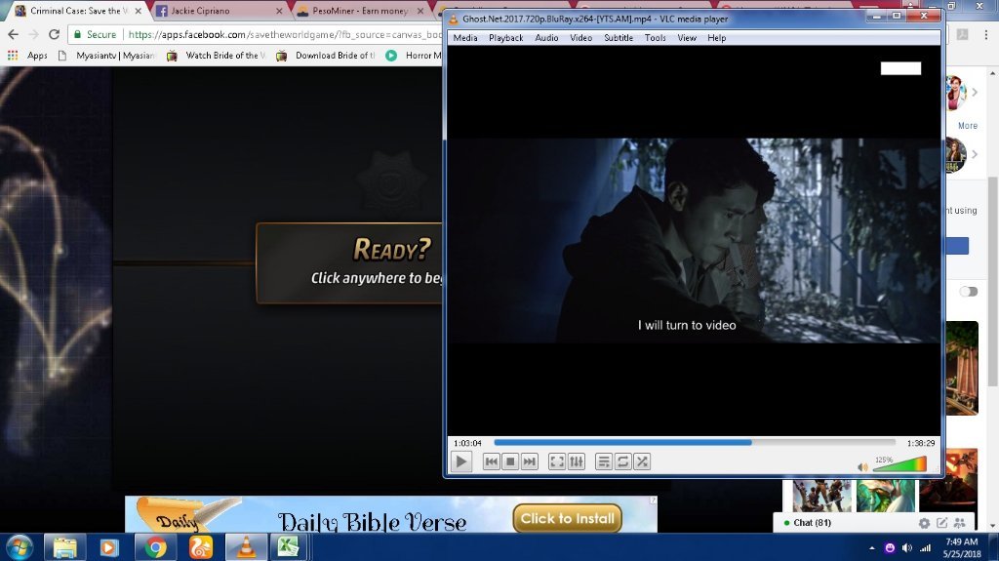Image resolution: width=999 pixels, height=561 pixels.
Task: Open the Watch Bride of the W bookmark
Action: pos(216,56)
